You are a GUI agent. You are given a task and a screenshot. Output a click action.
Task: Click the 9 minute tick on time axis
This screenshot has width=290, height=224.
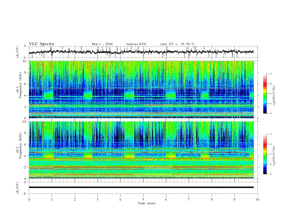tap(234, 199)
